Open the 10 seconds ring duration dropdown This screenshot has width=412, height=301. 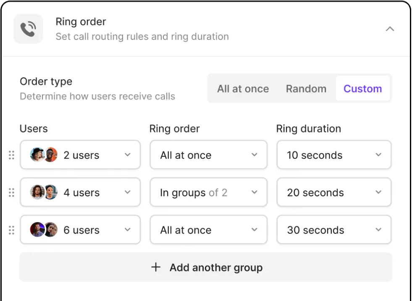[334, 155]
